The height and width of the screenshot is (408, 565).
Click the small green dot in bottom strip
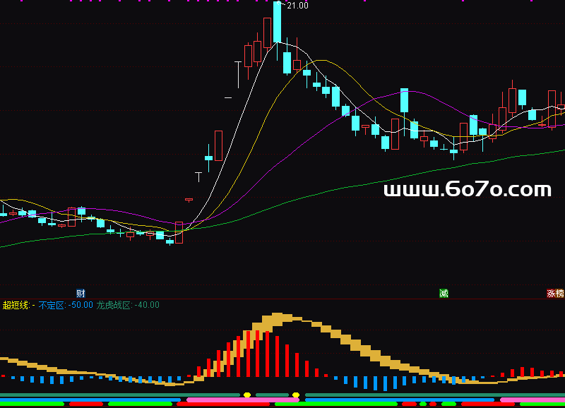(423, 404)
